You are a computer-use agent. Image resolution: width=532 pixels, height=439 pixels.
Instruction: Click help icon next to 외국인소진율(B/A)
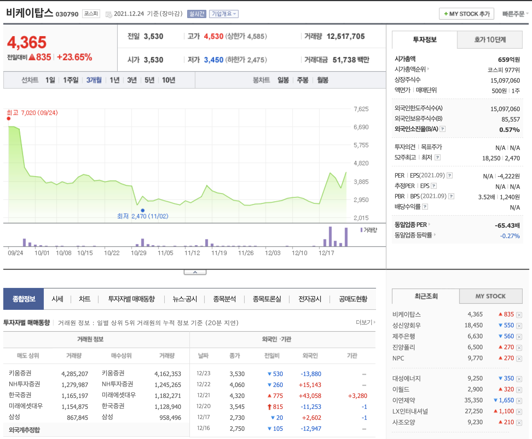442,129
